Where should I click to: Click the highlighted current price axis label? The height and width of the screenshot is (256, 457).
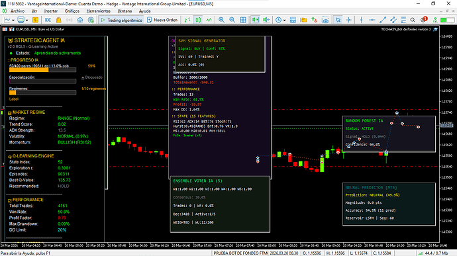tap(446, 126)
